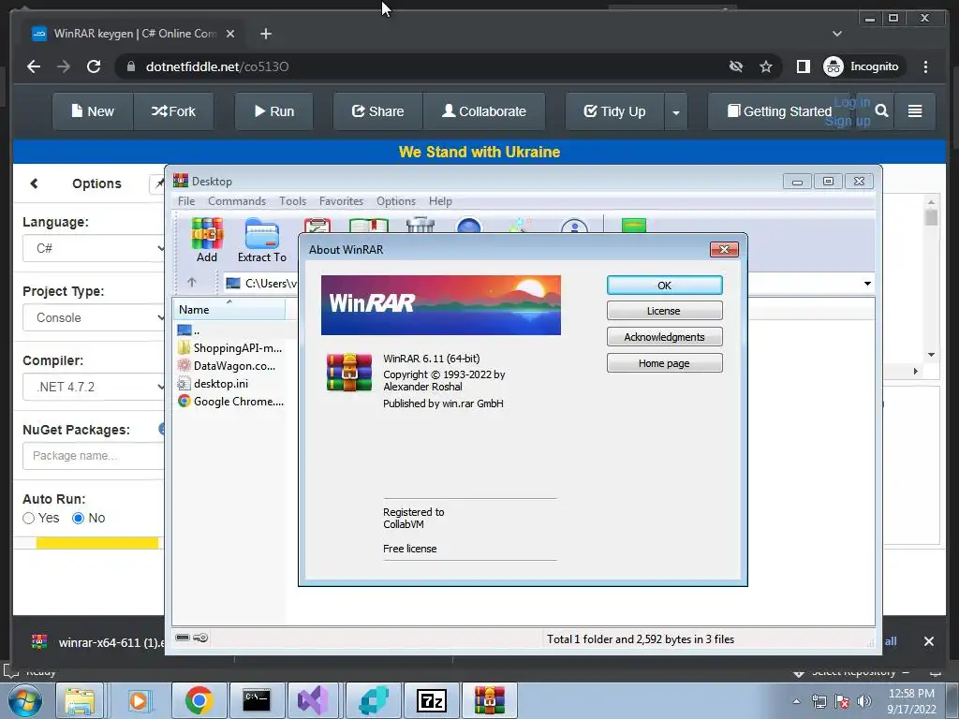Collapse the Options panel with the back arrow

pos(35,183)
